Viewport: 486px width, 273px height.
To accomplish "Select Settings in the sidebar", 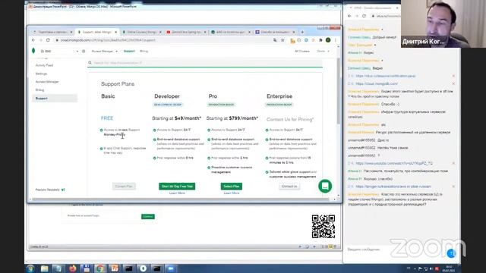I will (x=41, y=74).
